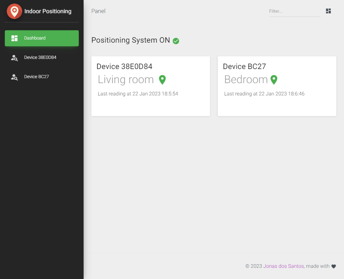The image size is (344, 279).
Task: Open the Device 38E0D84 sidebar label
Action: [x=40, y=57]
